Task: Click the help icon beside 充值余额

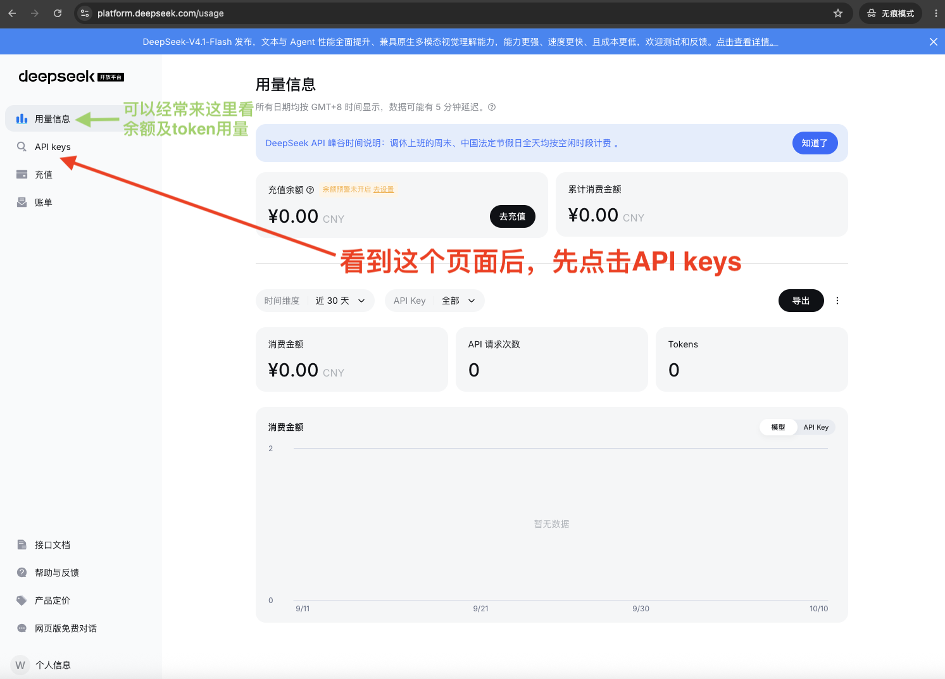Action: coord(310,190)
